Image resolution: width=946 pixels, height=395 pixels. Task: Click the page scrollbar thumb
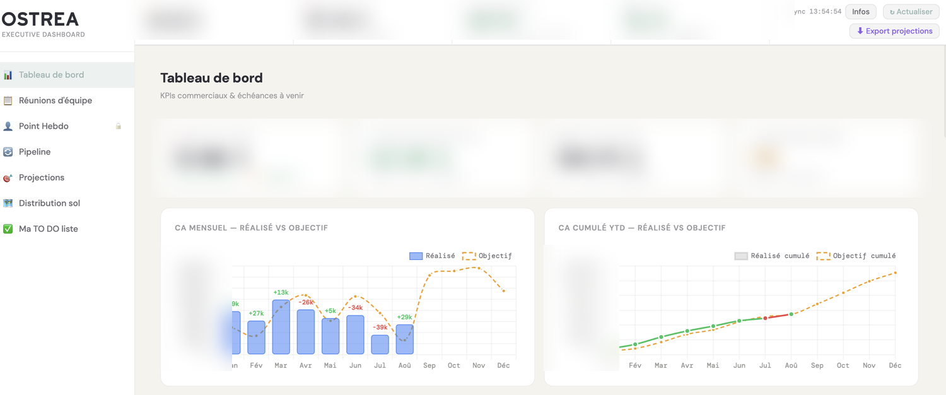(943, 91)
